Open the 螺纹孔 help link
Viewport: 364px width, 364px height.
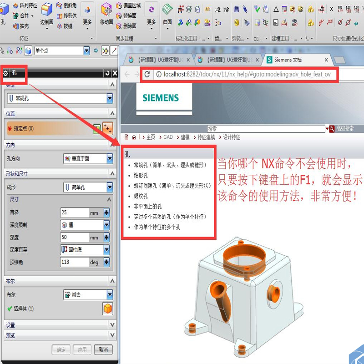tap(141, 196)
